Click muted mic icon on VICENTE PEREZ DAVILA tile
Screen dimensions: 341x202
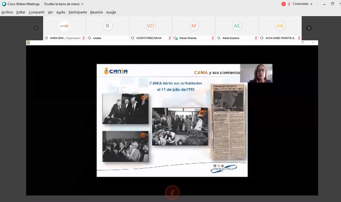pyautogui.click(x=170, y=38)
